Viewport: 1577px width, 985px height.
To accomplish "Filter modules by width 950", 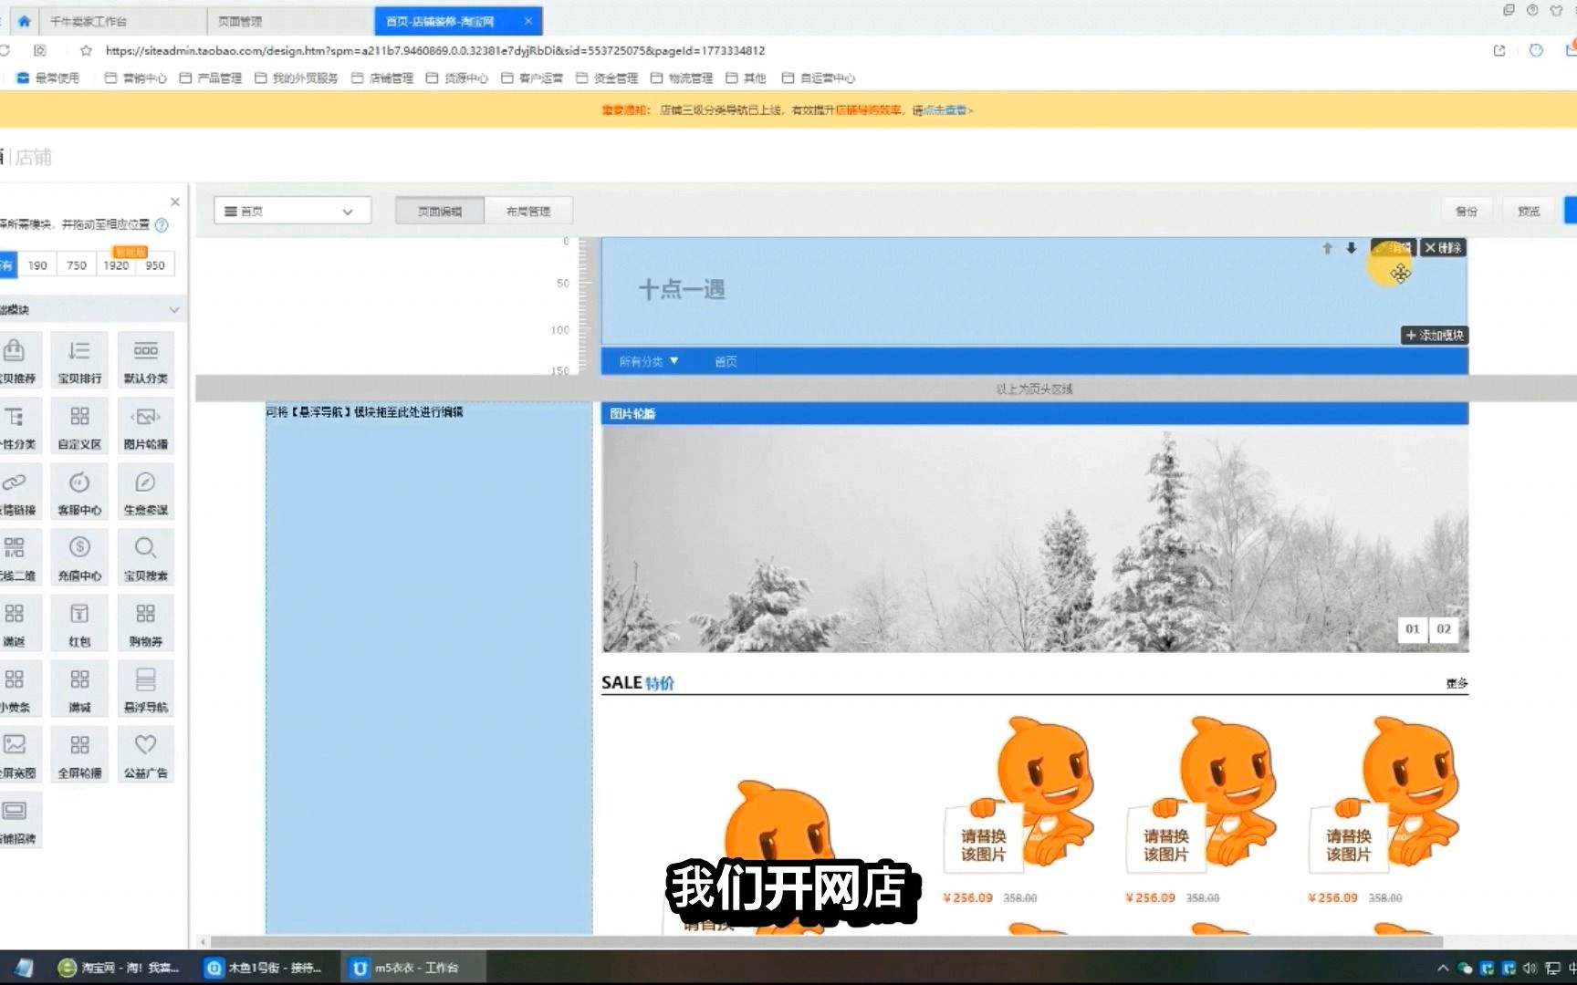I will [155, 265].
